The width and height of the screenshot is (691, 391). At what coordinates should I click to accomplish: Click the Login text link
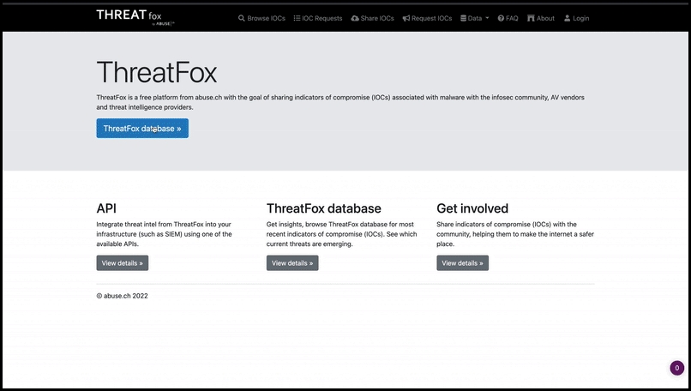point(580,18)
